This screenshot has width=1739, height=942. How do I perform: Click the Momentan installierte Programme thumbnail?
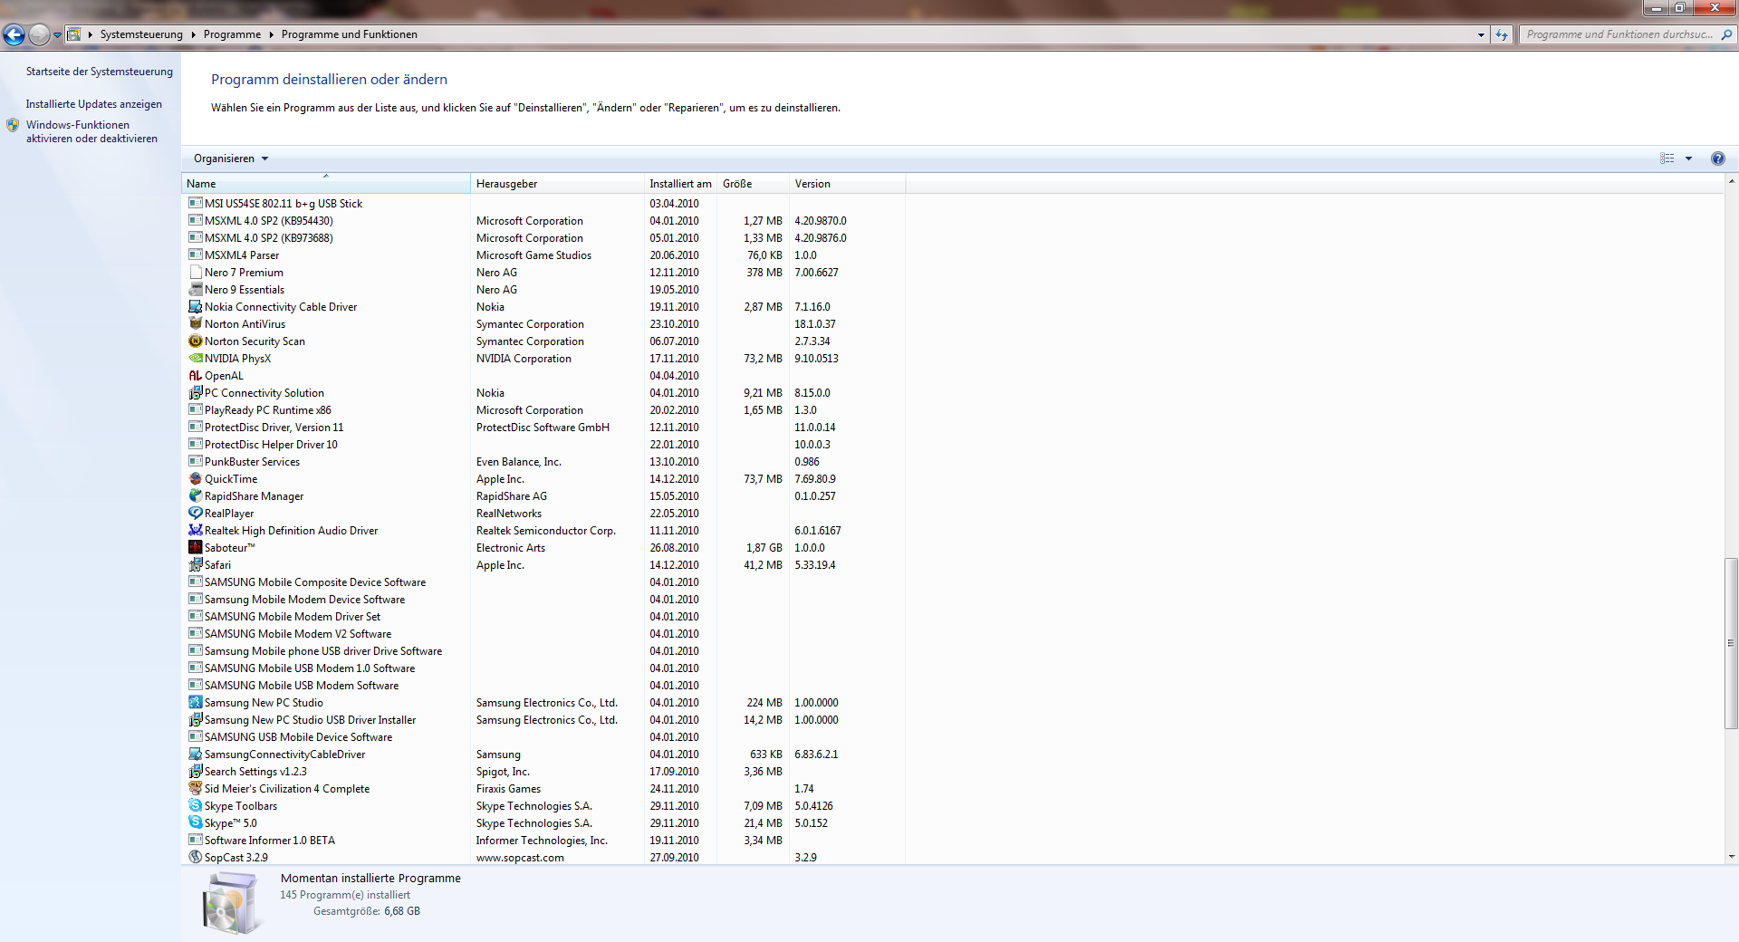[x=232, y=902]
